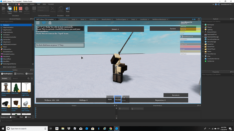Viewport: 234px width, 131px height.
Task: Open Windows Start menu
Action: click(x=3, y=129)
